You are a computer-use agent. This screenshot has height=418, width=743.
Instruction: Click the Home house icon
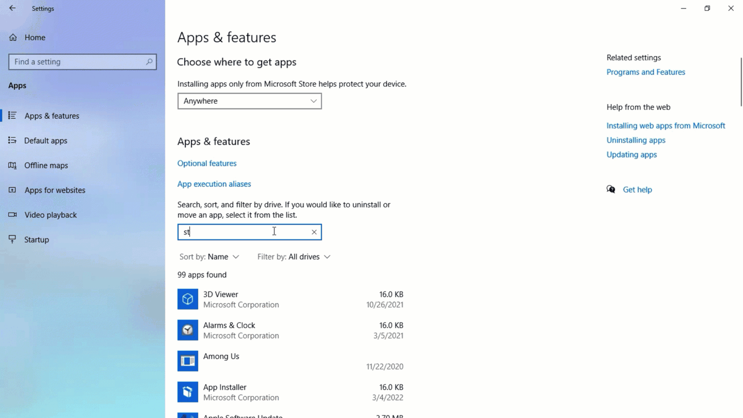[x=13, y=37]
